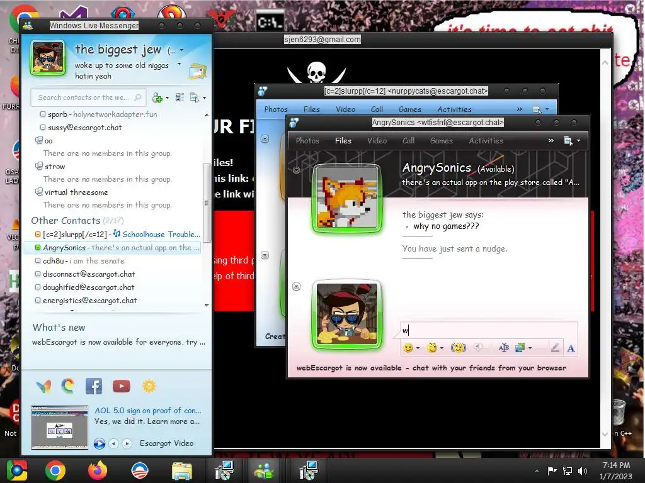Click the chat message input box
The height and width of the screenshot is (483, 645).
489,331
